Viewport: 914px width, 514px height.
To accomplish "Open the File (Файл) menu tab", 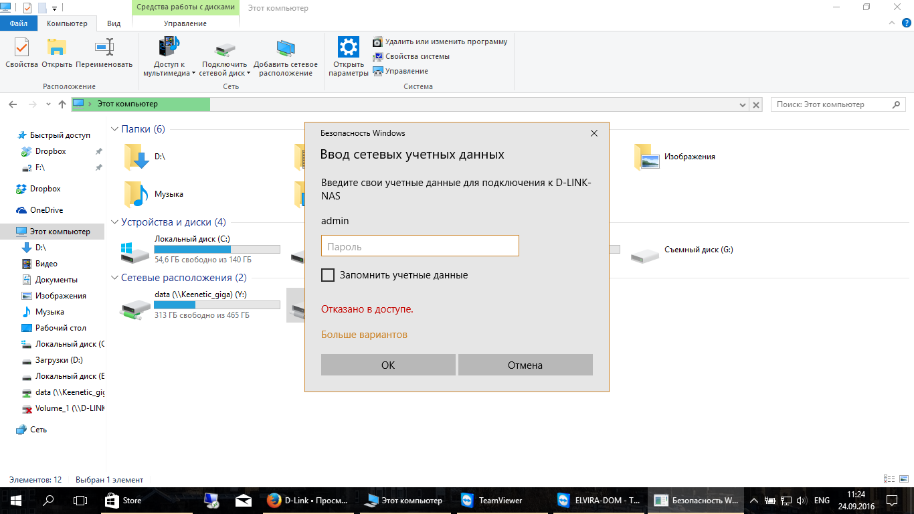I will (x=18, y=23).
